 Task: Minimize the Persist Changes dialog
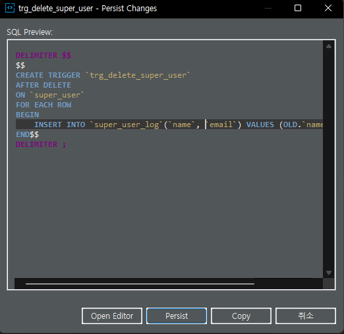tap(268, 8)
